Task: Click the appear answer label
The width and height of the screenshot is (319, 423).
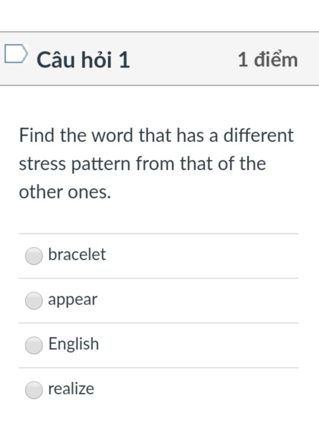Action: pyautogui.click(x=73, y=300)
